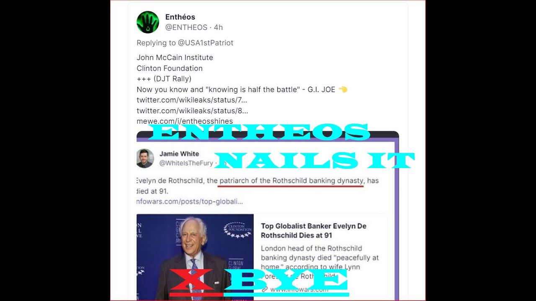Click the link chain icon beside www.infowars.com
The width and height of the screenshot is (536, 301).
click(264, 289)
